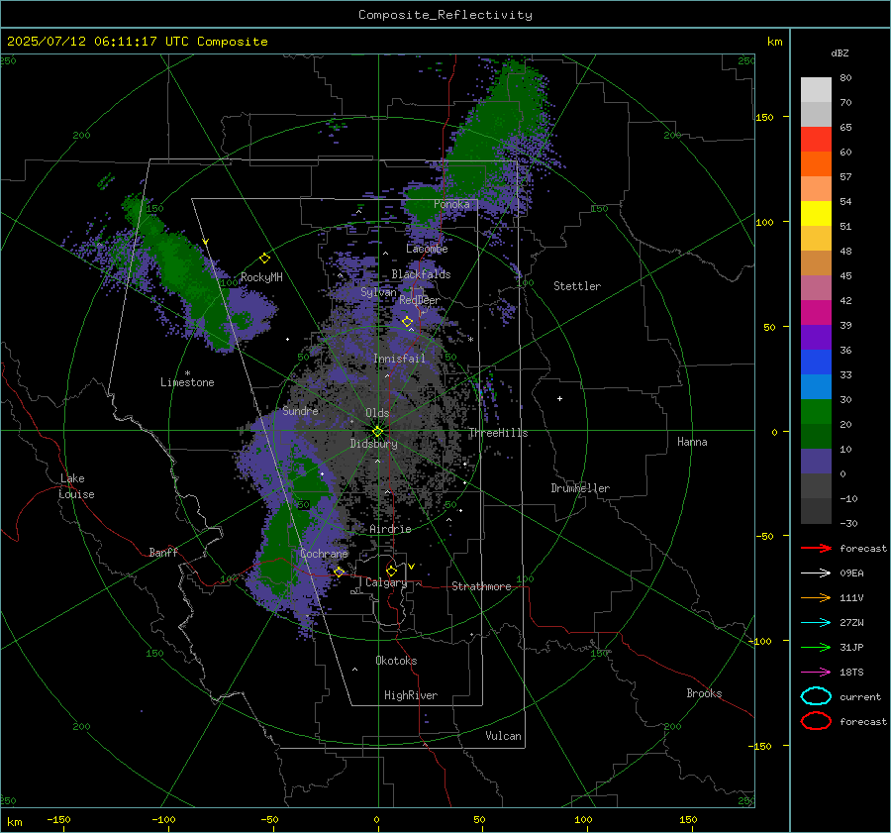Click the Sundre label
This screenshot has height=833, width=891.
(x=300, y=411)
